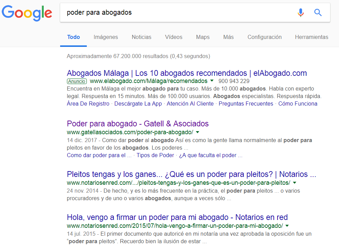Open the Preguntas Frecuentes sitelink
This screenshot has height=249, width=339.
point(246,104)
